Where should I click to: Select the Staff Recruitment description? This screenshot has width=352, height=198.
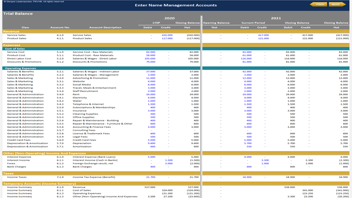click(85, 91)
